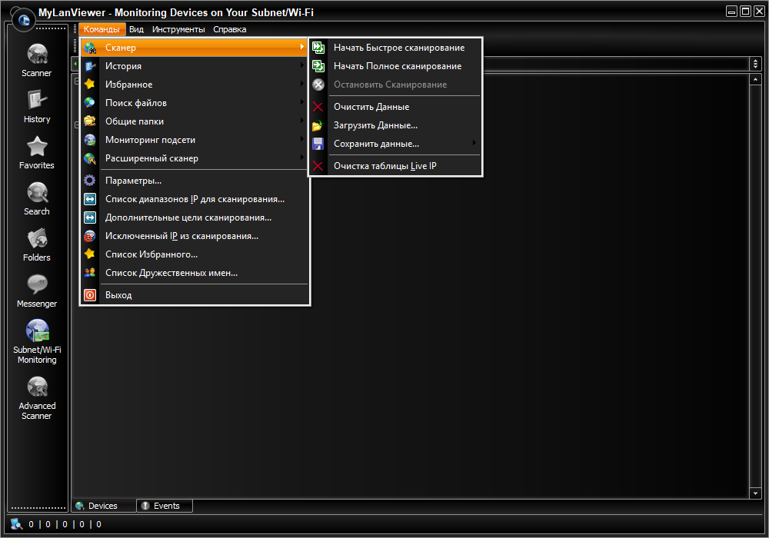Screen dimensions: 769x538
Task: Click the floppy disk Сохранить данные icon
Action: pos(318,144)
